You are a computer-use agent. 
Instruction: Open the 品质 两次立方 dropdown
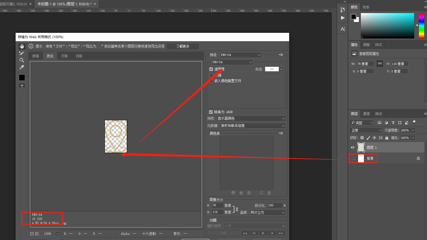coord(268,212)
